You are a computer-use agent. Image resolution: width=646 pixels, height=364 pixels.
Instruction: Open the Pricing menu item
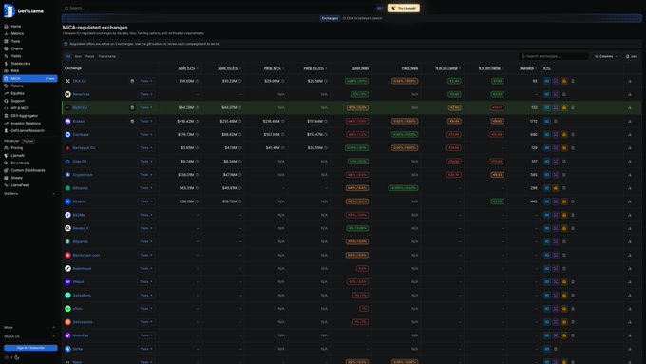coord(17,147)
